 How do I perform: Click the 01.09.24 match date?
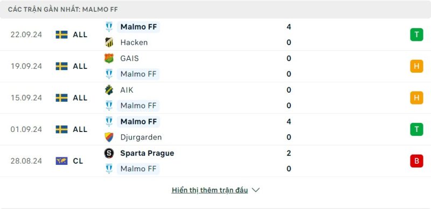26,129
